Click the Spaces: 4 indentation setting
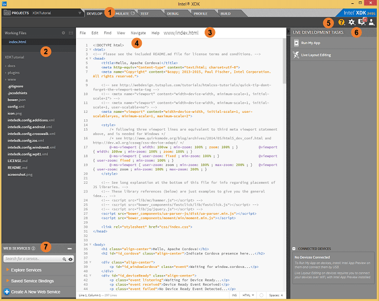 pos(276,295)
